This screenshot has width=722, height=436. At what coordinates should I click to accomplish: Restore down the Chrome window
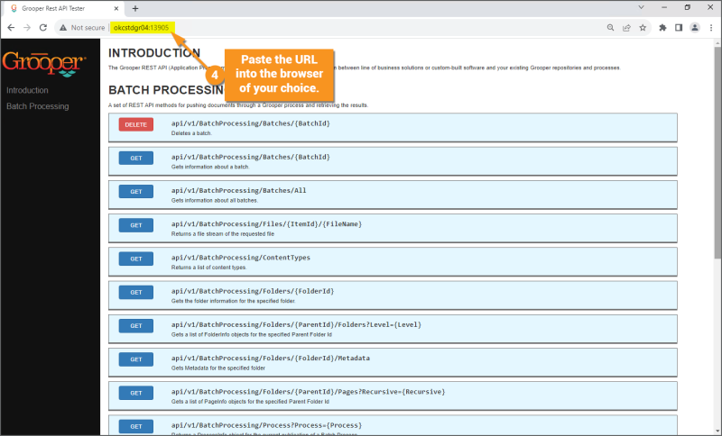(x=687, y=7)
